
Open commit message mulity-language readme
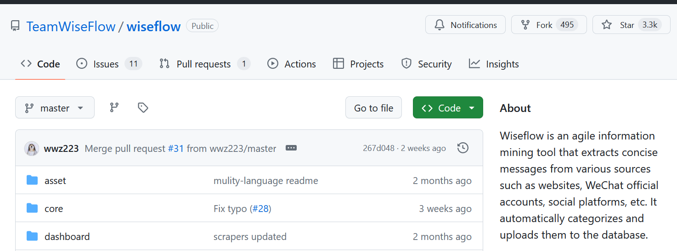click(266, 180)
